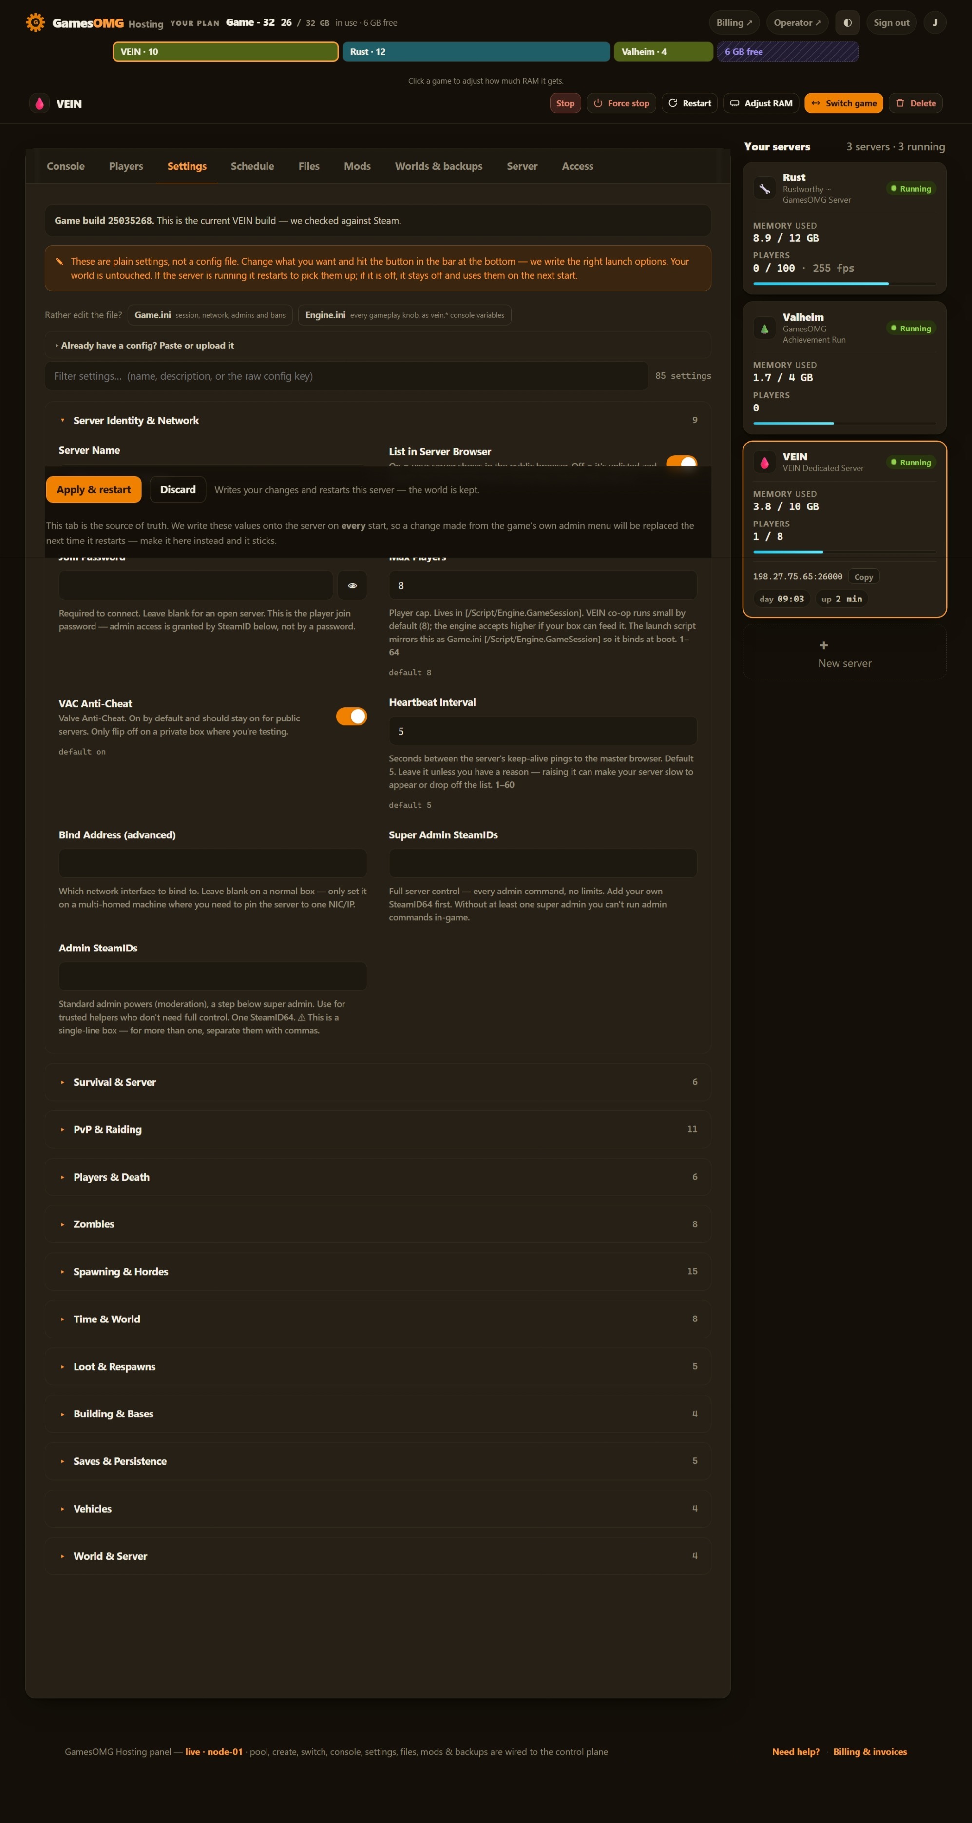Open the Schedule tab
This screenshot has height=1823, width=972.
click(252, 166)
